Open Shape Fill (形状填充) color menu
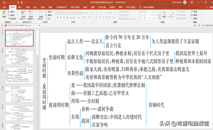 pyautogui.click(x=181, y=12)
